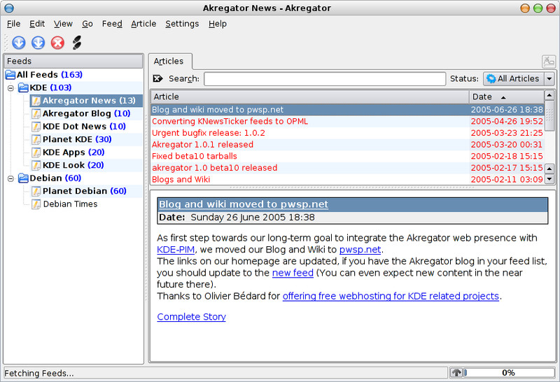Click the feed icon beside KDE Dot News
The height and width of the screenshot is (382, 560).
click(x=36, y=127)
